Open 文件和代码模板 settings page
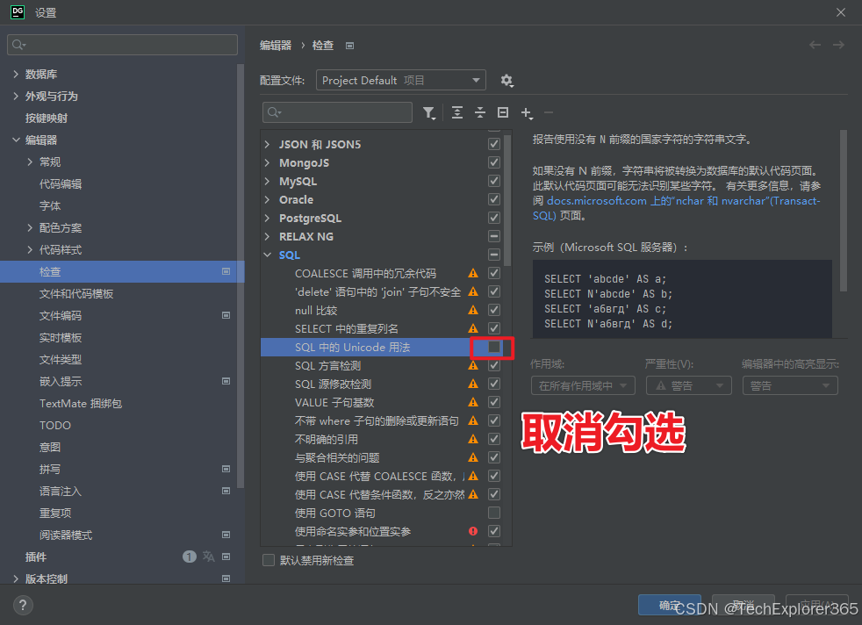Image resolution: width=862 pixels, height=625 pixels. pyautogui.click(x=76, y=294)
